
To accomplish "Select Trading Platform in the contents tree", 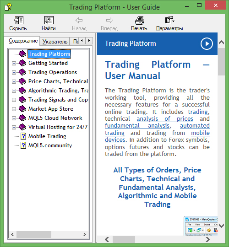I will (x=49, y=54).
